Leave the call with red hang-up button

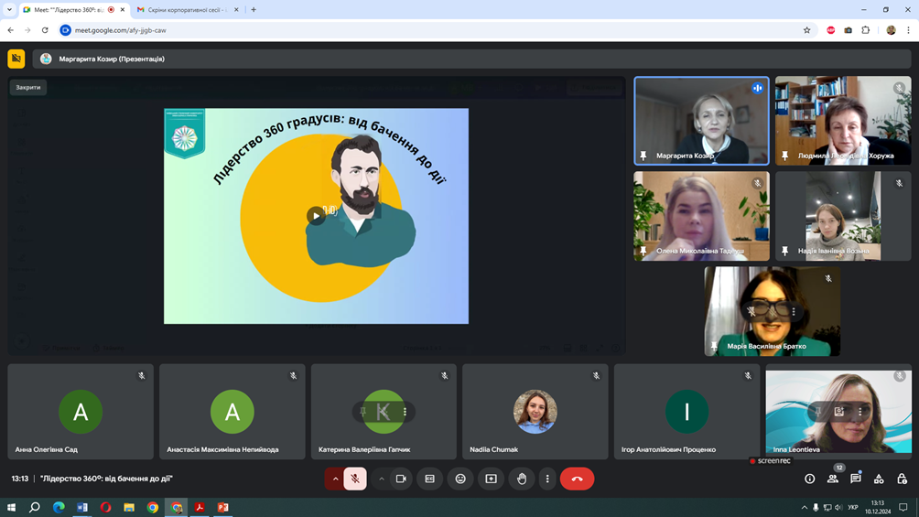point(577,479)
